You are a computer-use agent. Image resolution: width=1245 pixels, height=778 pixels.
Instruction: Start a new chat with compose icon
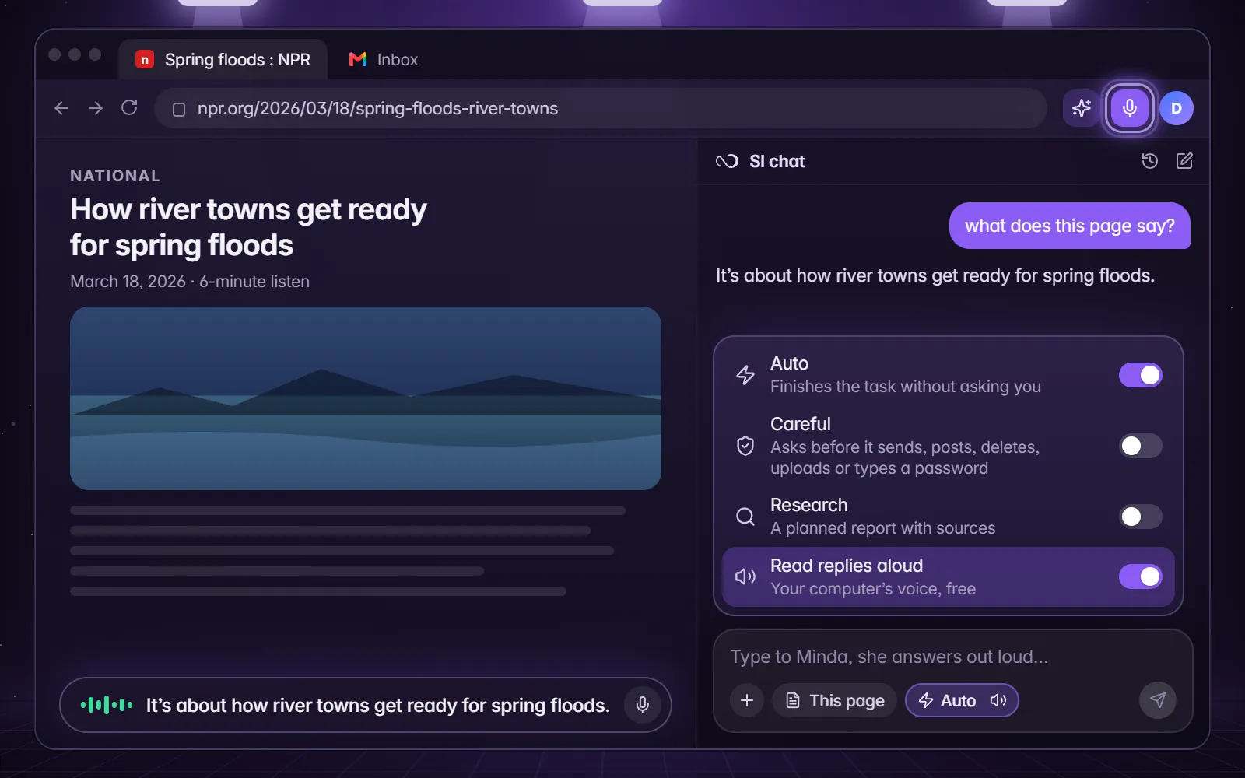(x=1184, y=161)
